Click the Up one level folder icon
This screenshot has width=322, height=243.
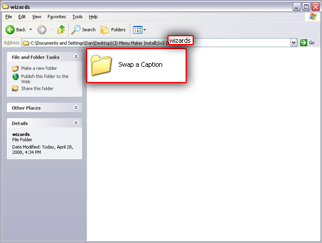61,30
